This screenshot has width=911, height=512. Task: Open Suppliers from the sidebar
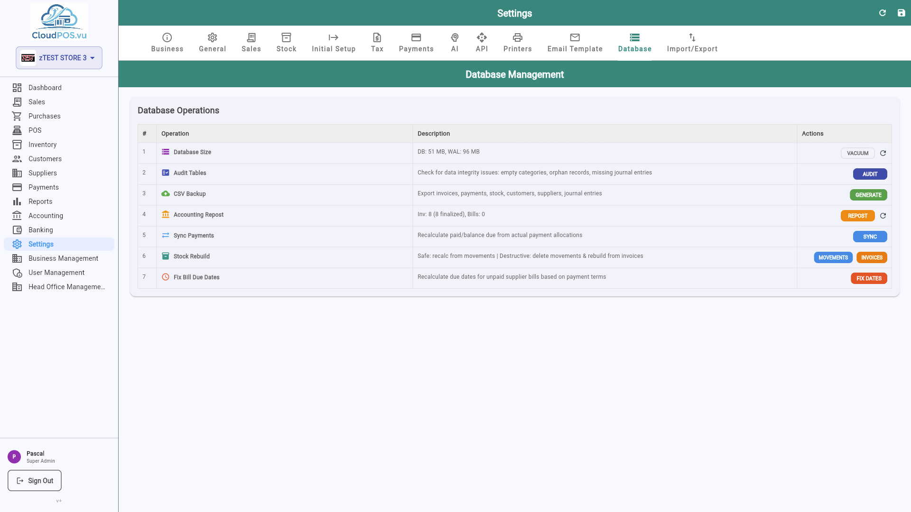pos(59,173)
